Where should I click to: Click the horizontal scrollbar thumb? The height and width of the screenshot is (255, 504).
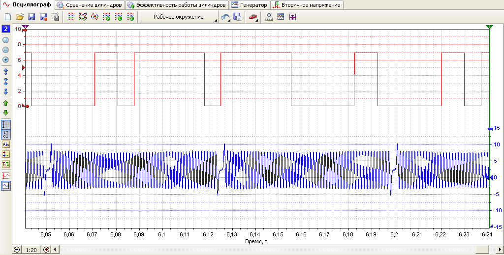482,250
